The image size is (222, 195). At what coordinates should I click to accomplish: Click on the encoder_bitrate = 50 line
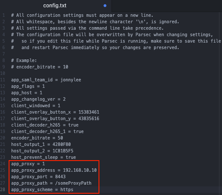tap(37, 138)
